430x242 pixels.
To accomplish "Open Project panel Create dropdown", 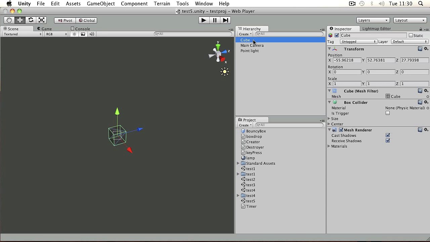I will (245, 125).
